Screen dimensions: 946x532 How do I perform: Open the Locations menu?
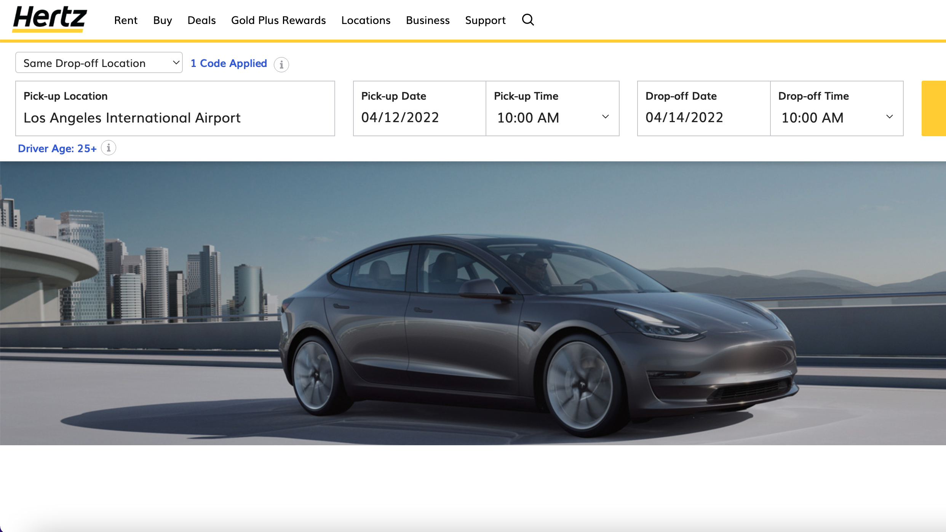click(366, 20)
